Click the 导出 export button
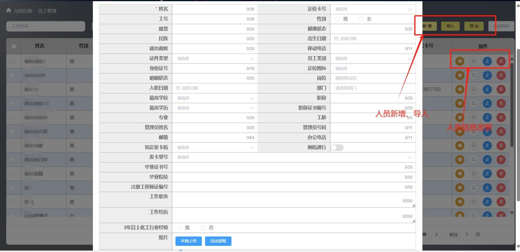Viewport: 520px width, 252px height. [474, 26]
